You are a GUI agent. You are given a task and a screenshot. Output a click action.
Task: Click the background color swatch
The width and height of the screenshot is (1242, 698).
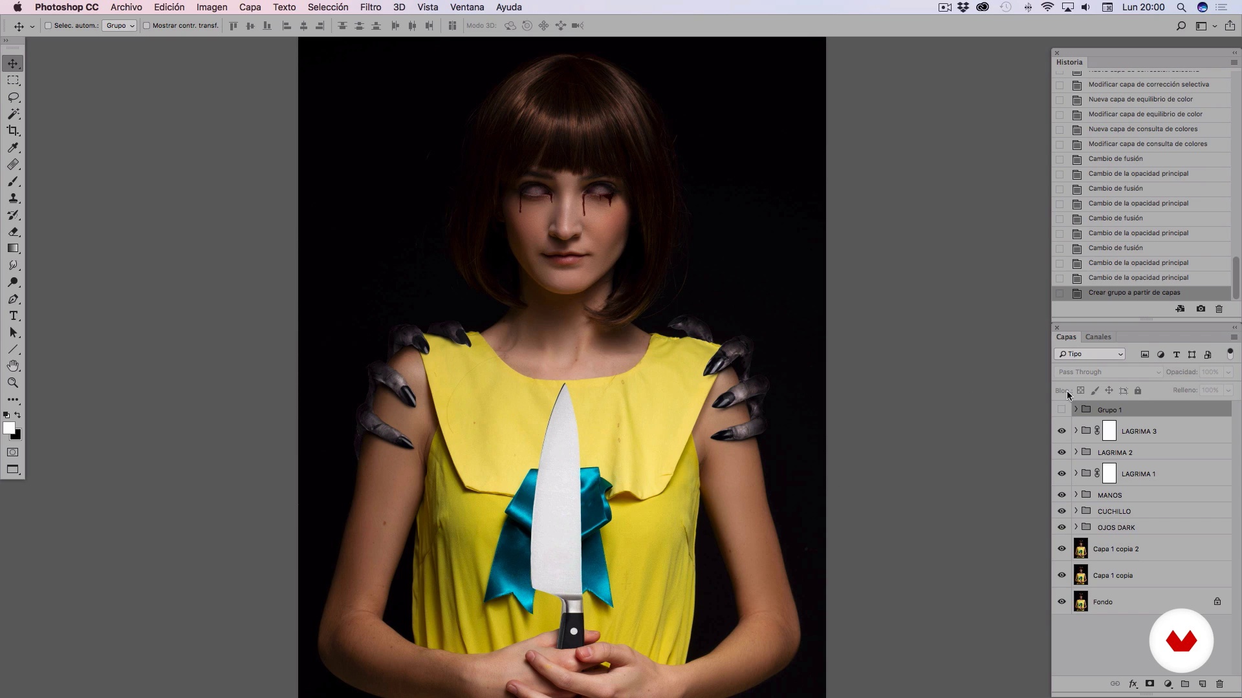pos(17,436)
